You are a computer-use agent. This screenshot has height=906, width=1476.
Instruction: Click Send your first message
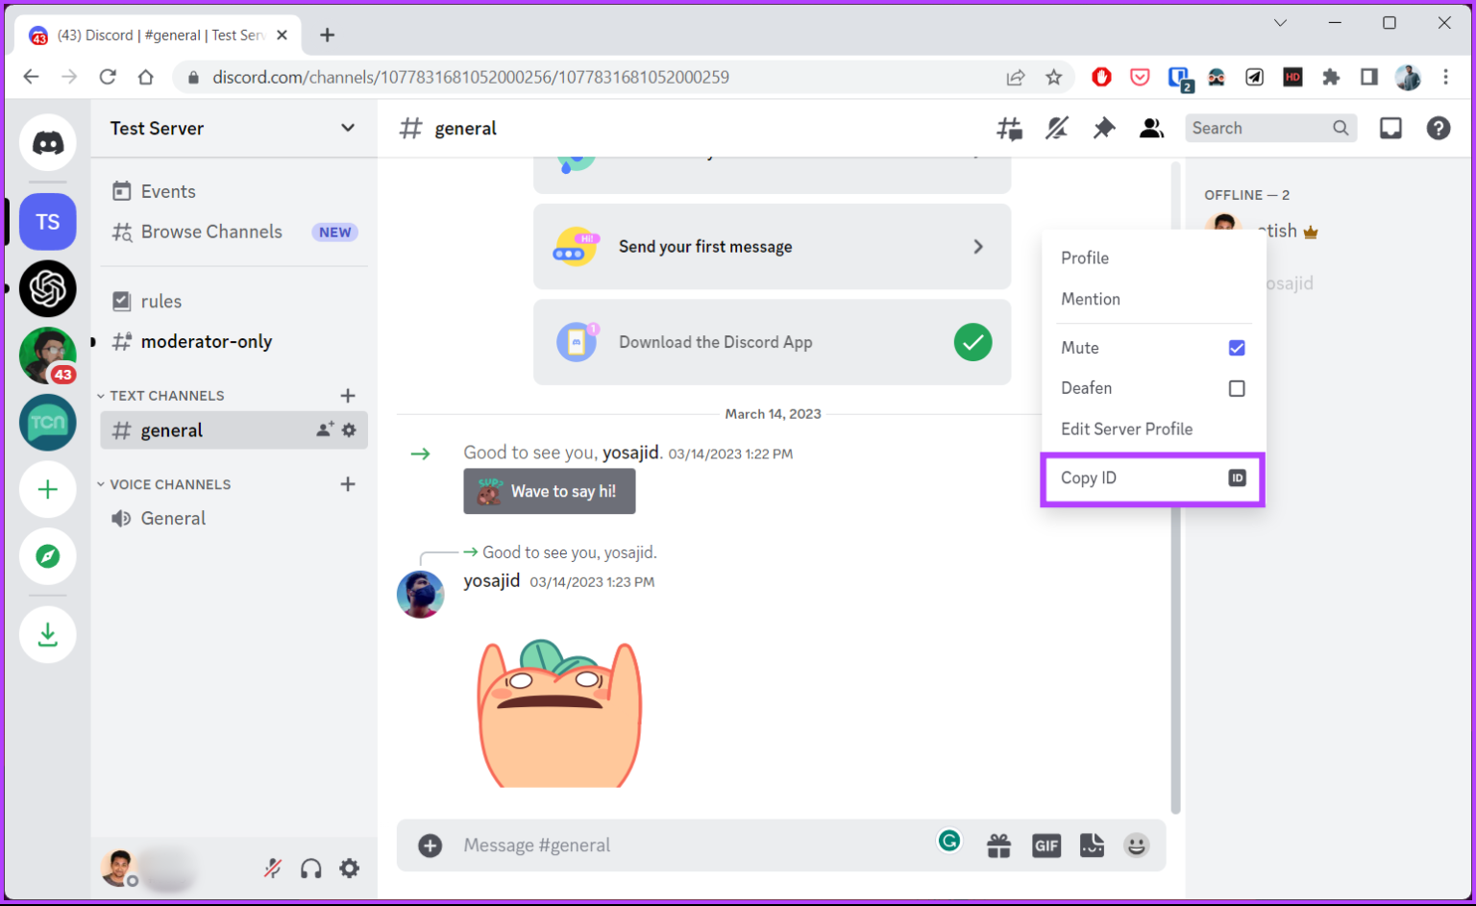pyautogui.click(x=772, y=246)
